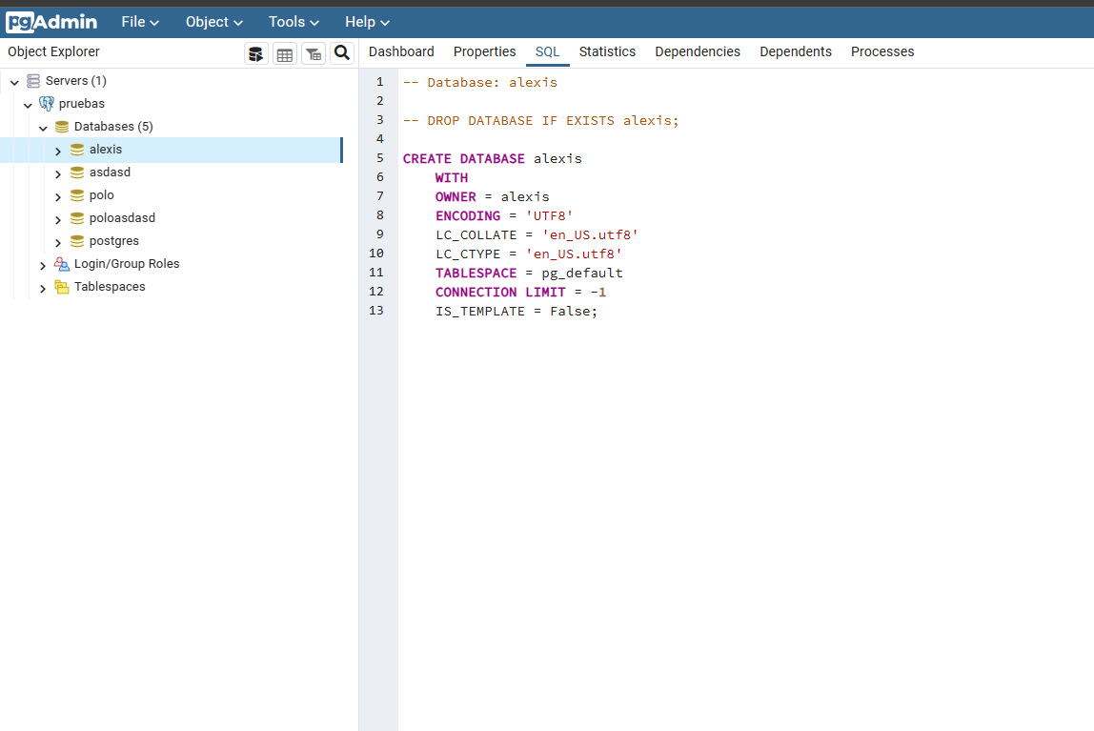Open the File menu
This screenshot has height=731, width=1094.
(140, 22)
